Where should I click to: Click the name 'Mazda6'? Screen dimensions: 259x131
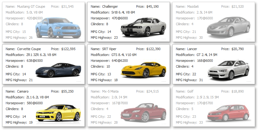point(193,6)
